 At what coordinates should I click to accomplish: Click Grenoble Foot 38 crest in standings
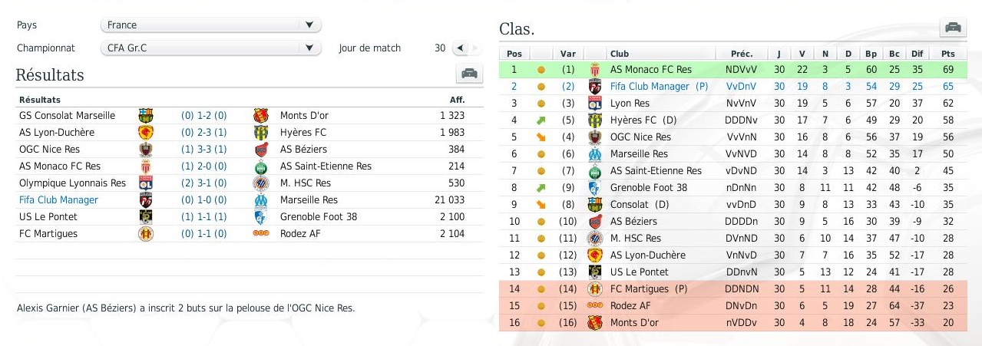coord(594,188)
